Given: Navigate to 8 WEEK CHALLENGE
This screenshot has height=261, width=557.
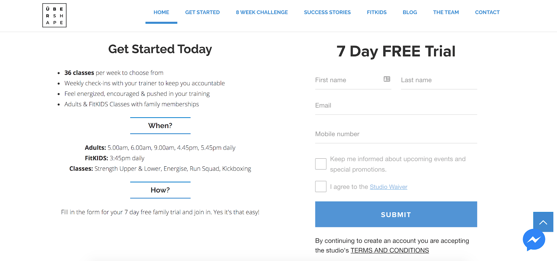Looking at the screenshot, I should click(x=262, y=12).
